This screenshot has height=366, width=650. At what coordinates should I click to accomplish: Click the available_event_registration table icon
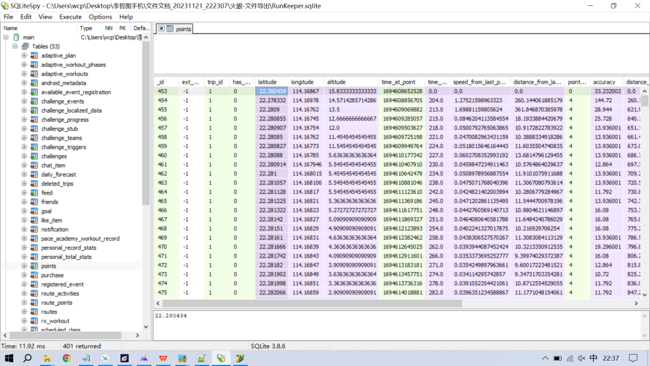[x=34, y=92]
